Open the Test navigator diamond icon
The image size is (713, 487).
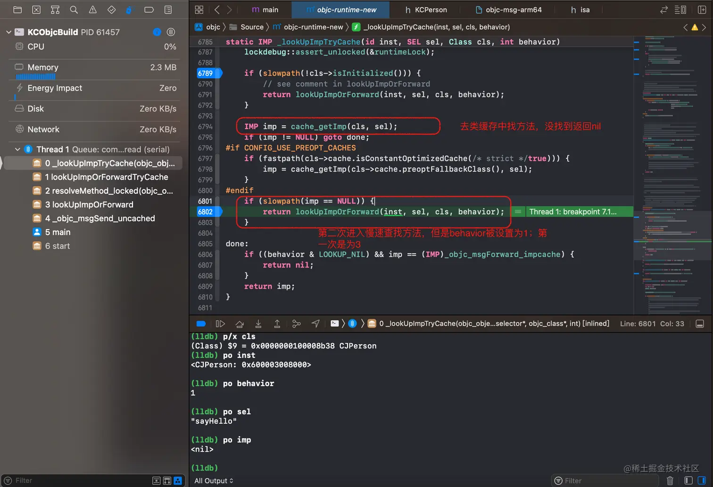tap(112, 9)
